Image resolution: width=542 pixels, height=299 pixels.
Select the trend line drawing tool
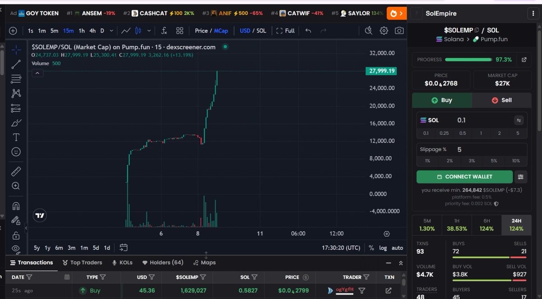coord(16,64)
